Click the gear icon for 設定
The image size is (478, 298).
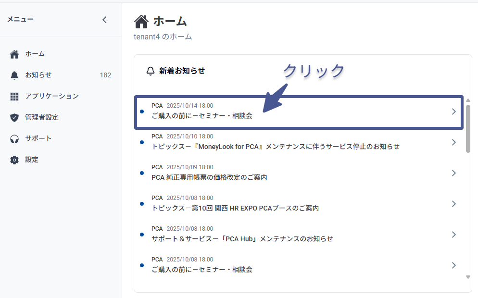[x=14, y=160]
